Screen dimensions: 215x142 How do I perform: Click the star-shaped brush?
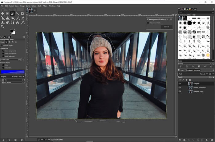point(194,23)
